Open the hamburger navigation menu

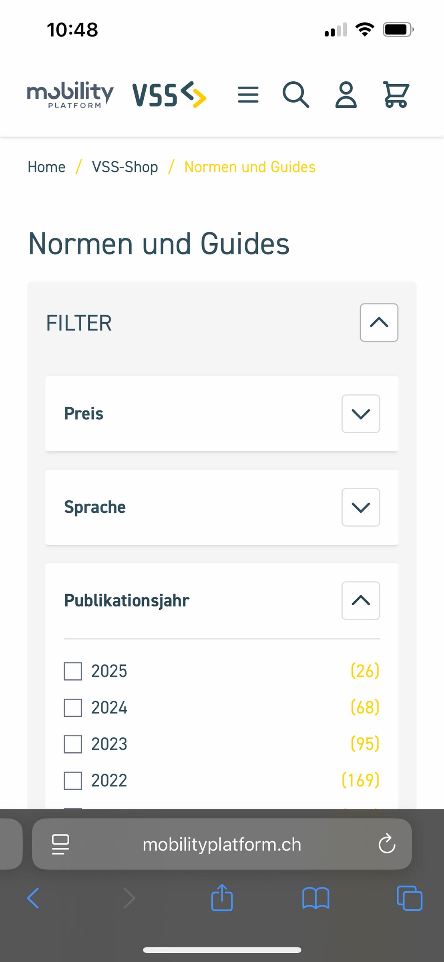tap(248, 95)
